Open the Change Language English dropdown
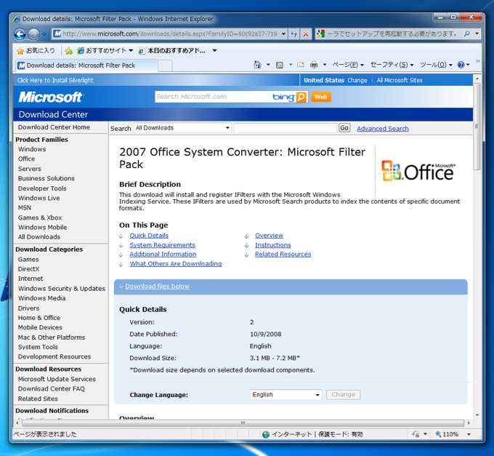The image size is (494, 456). coord(286,394)
